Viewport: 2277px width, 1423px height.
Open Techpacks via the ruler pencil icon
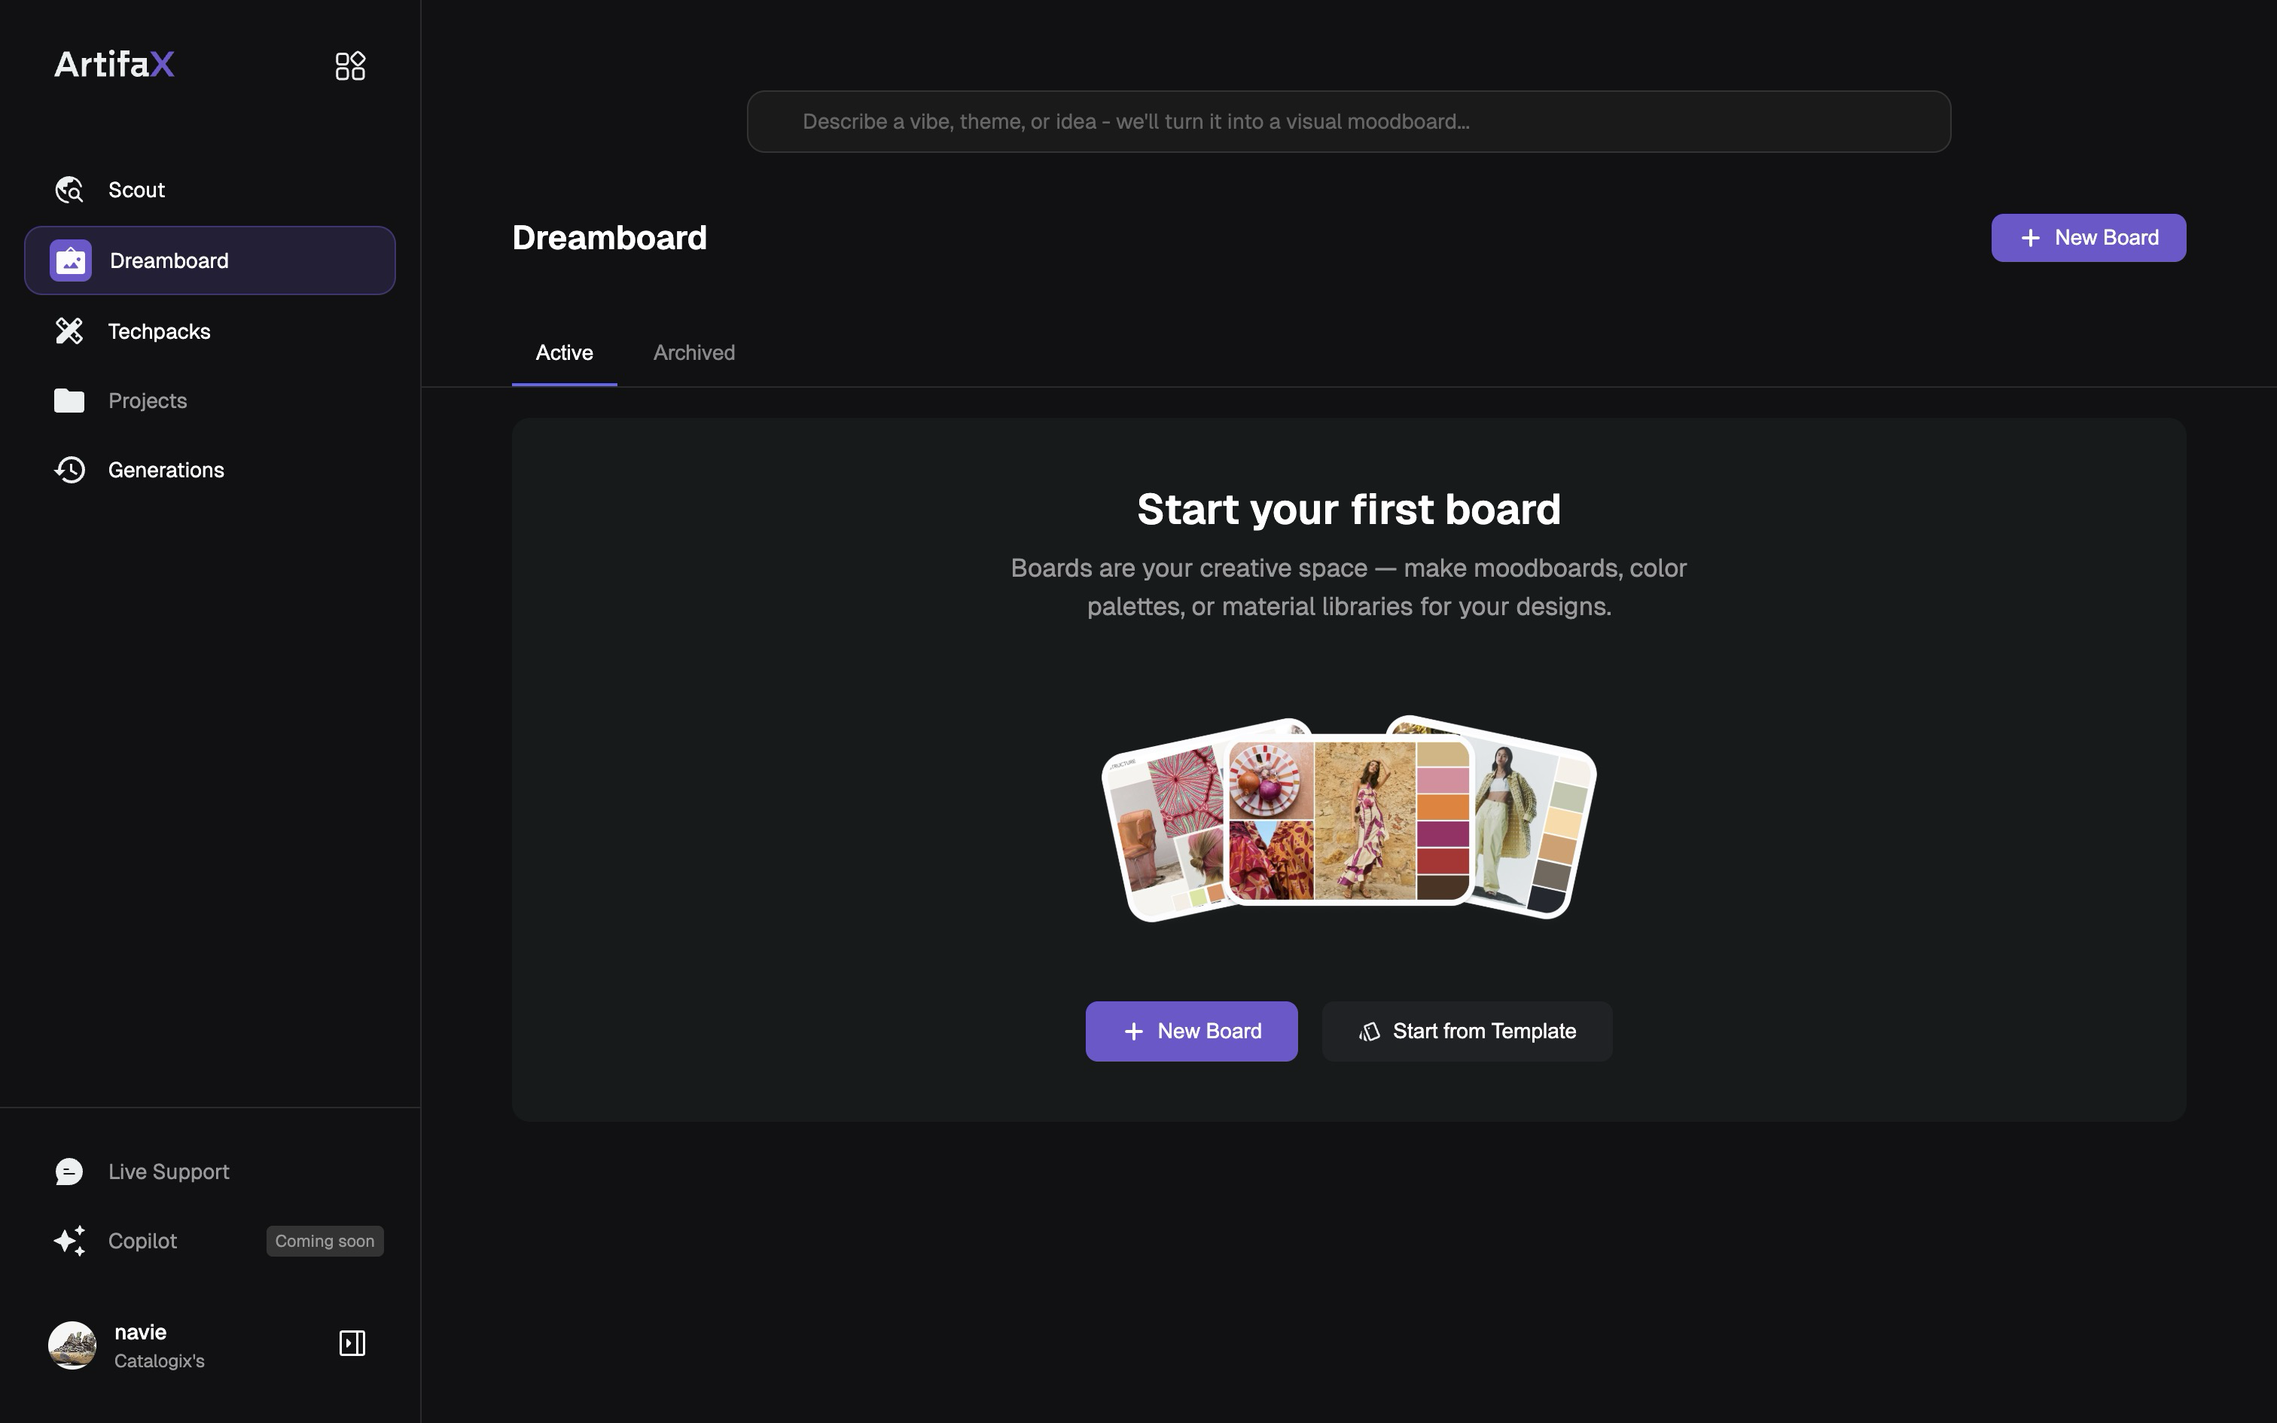(x=69, y=331)
